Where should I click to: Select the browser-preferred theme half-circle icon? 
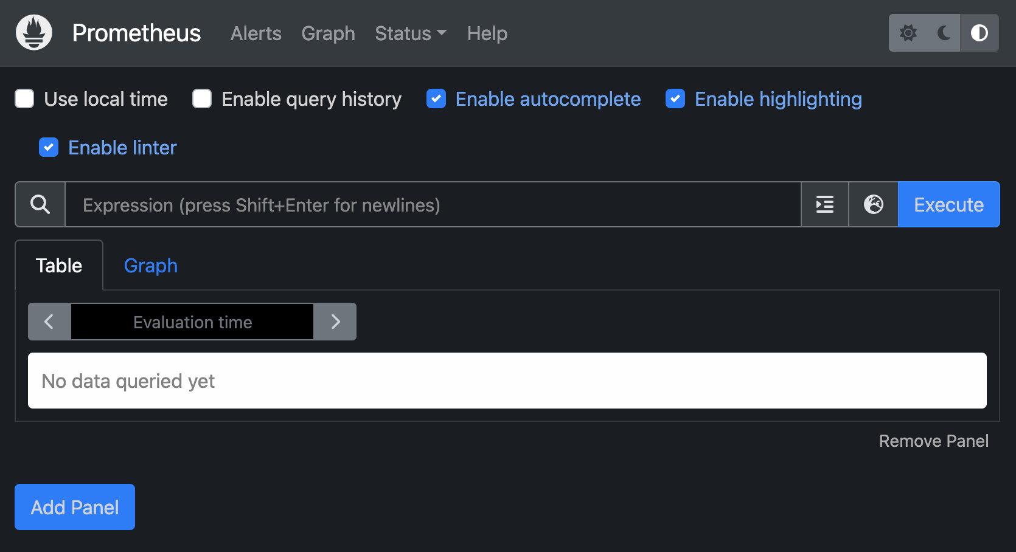click(979, 33)
